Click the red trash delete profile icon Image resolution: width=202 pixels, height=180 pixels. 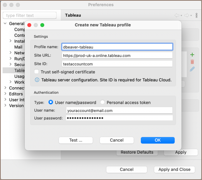click(x=192, y=62)
